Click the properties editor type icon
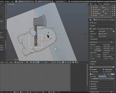This screenshot has height=93, width=116. (90, 20)
